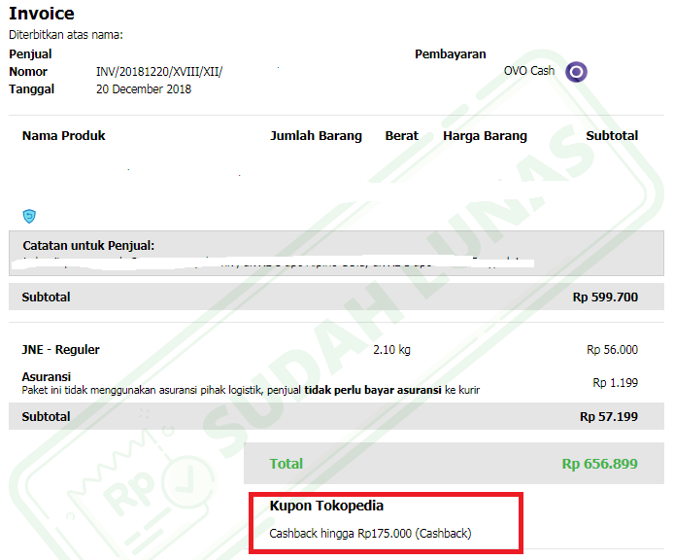Select the total amount Rp 656.899

(599, 464)
